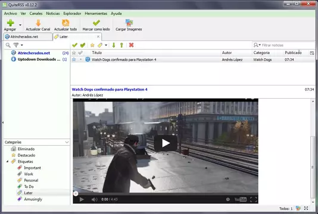Open the Noticias menu
The image size is (318, 214).
click(x=53, y=14)
